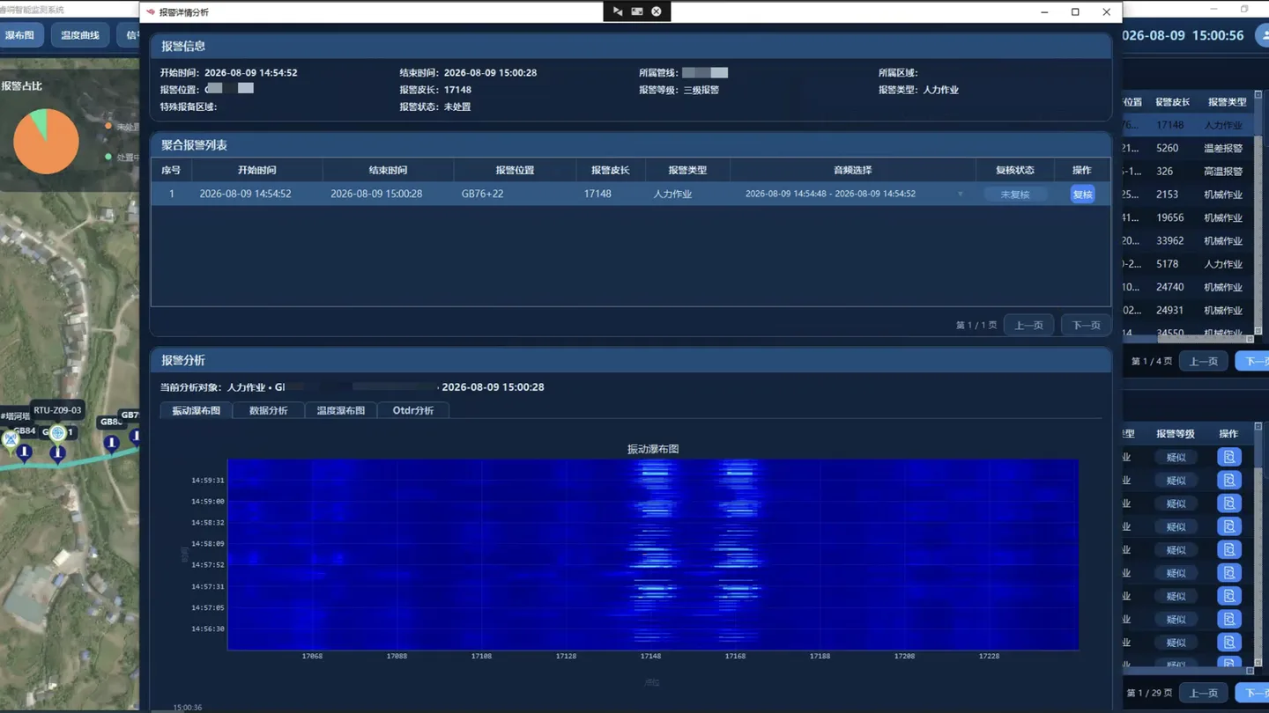Click the 17148 x-axis label under the waterfall
Screen dimensions: 1269x713
click(x=650, y=656)
